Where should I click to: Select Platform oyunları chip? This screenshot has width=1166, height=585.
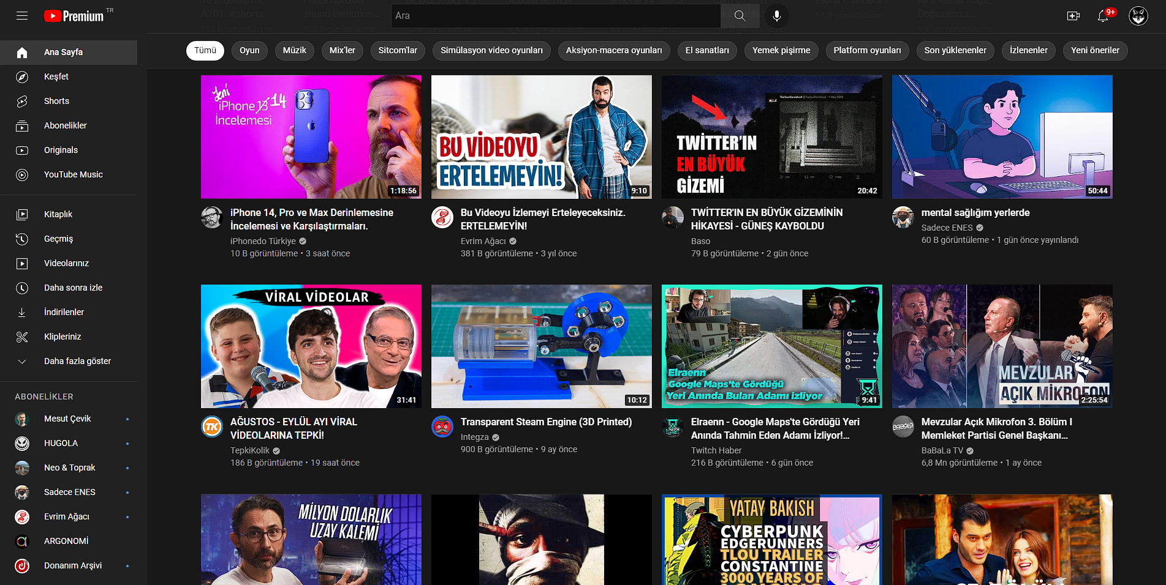(x=867, y=51)
